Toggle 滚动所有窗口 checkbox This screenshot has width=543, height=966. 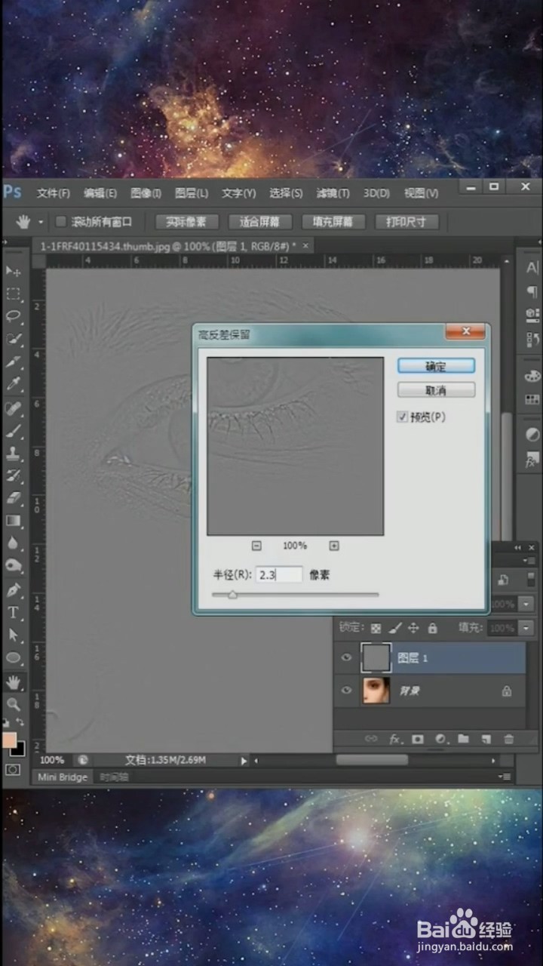pos(61,222)
